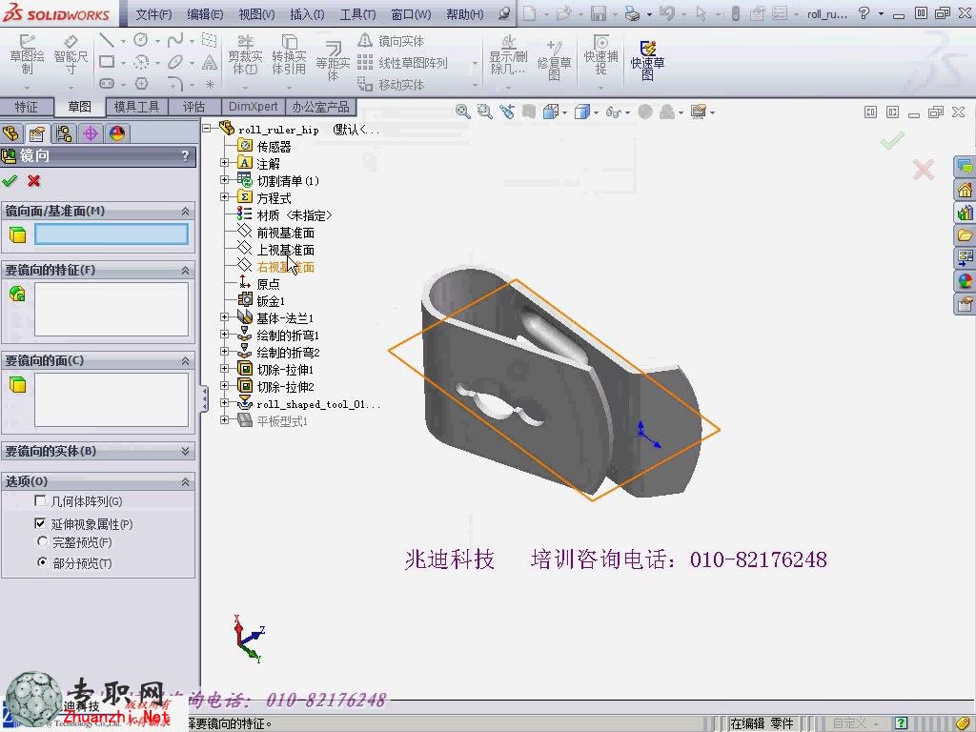This screenshot has width=976, height=732.
Task: Click Move Entities (移动实体) tool
Action: click(391, 84)
